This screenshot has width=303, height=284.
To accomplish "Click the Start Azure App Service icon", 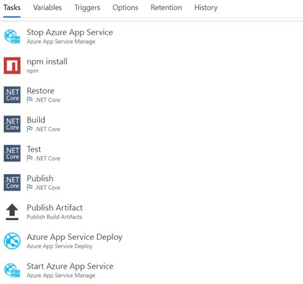I will coord(12,270).
